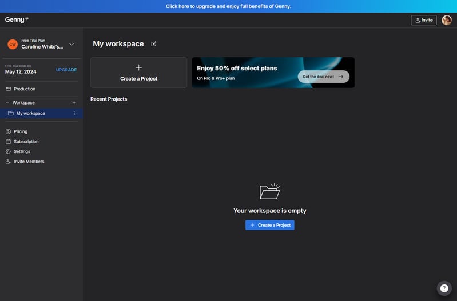Click the Workspace section label
This screenshot has height=301, width=457.
23,103
